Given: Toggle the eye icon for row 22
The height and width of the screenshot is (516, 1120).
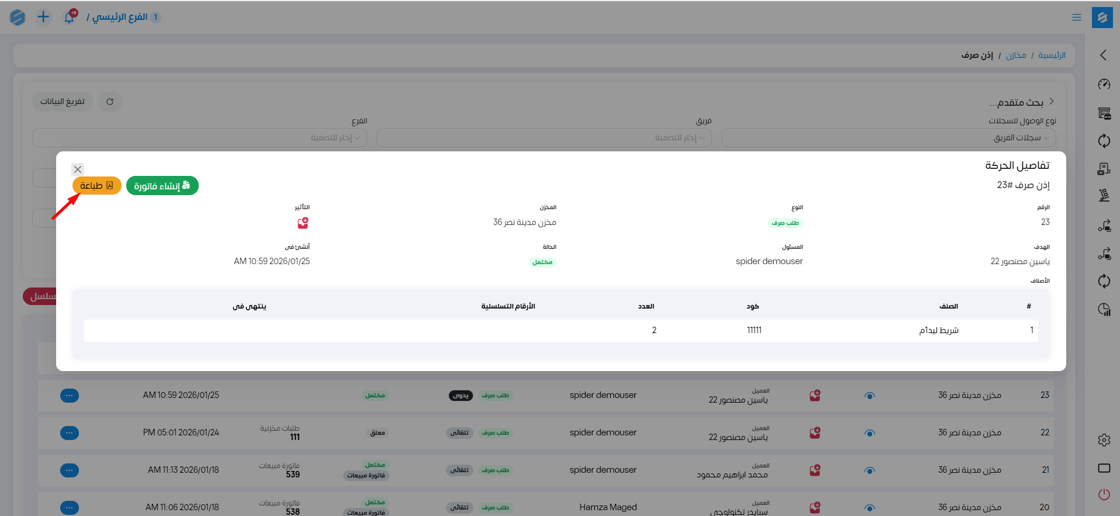Looking at the screenshot, I should click(x=869, y=434).
